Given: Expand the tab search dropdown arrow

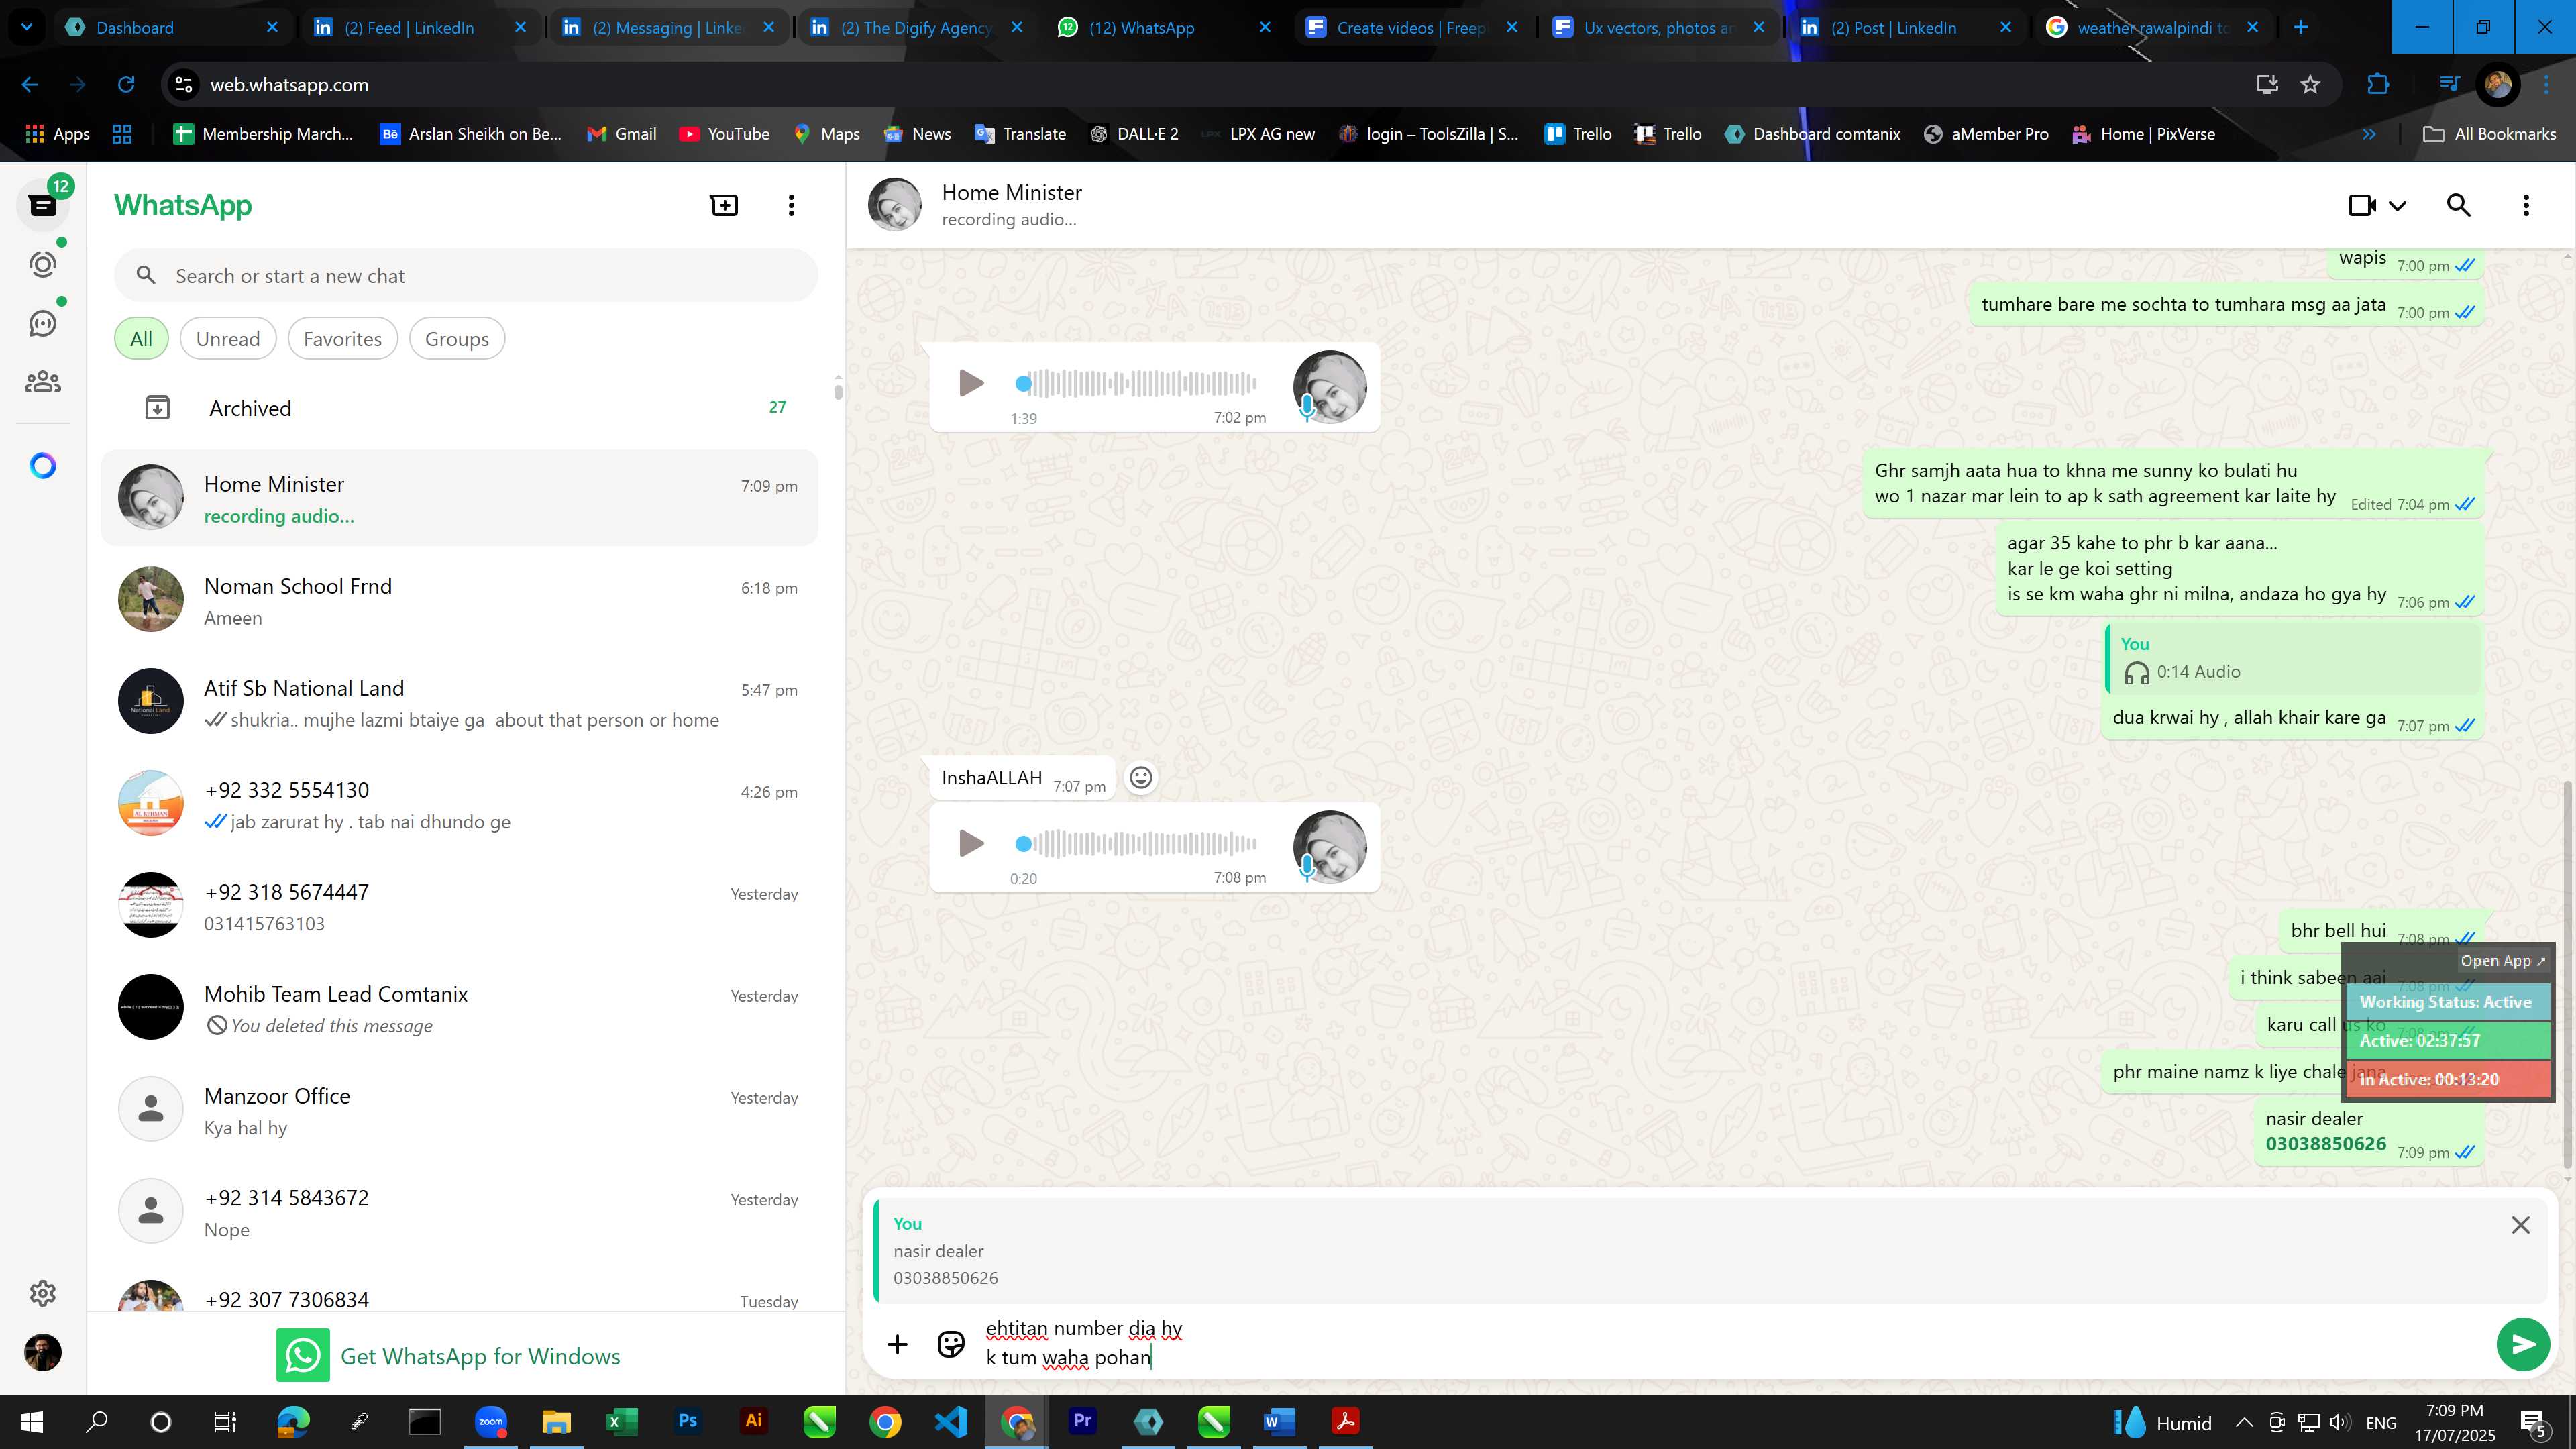Looking at the screenshot, I should point(27,27).
